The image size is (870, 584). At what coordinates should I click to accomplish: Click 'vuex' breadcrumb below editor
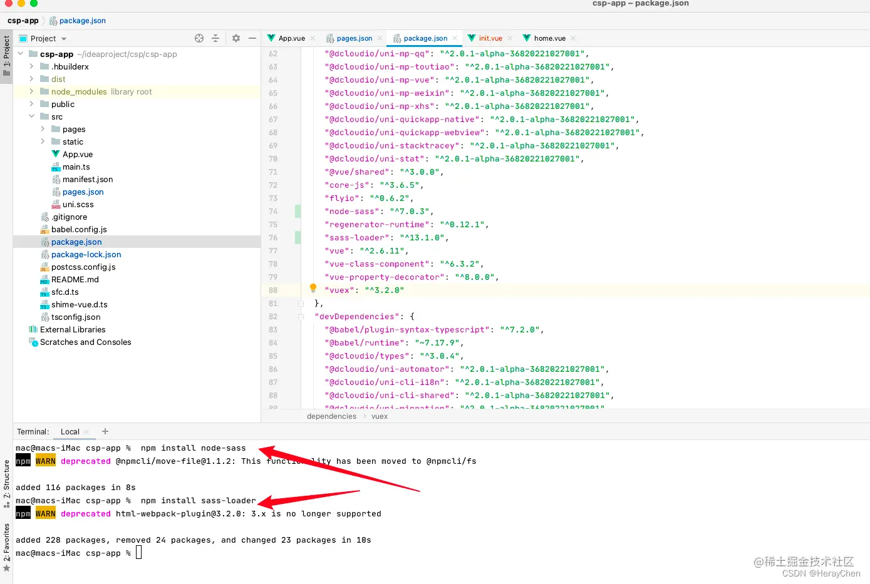point(380,416)
